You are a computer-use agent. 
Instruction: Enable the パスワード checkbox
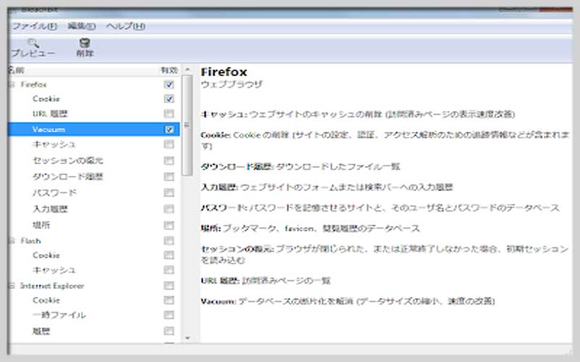(169, 193)
